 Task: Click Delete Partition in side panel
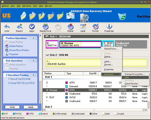pos(16,46)
